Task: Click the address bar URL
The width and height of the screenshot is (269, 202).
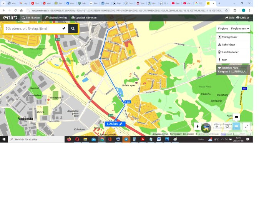Action: (126, 10)
